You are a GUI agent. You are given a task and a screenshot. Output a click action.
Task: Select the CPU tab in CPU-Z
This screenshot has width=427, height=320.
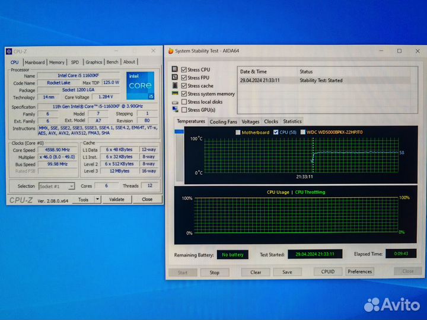click(14, 62)
